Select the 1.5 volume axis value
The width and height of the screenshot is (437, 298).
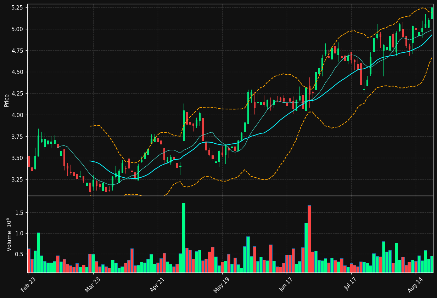tap(19, 213)
